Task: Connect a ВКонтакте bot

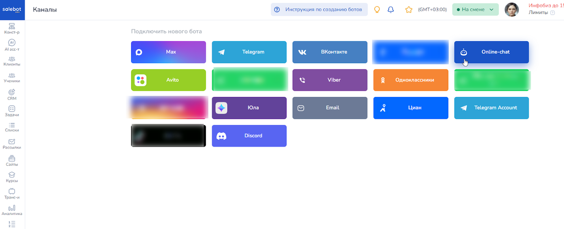Action: click(330, 52)
